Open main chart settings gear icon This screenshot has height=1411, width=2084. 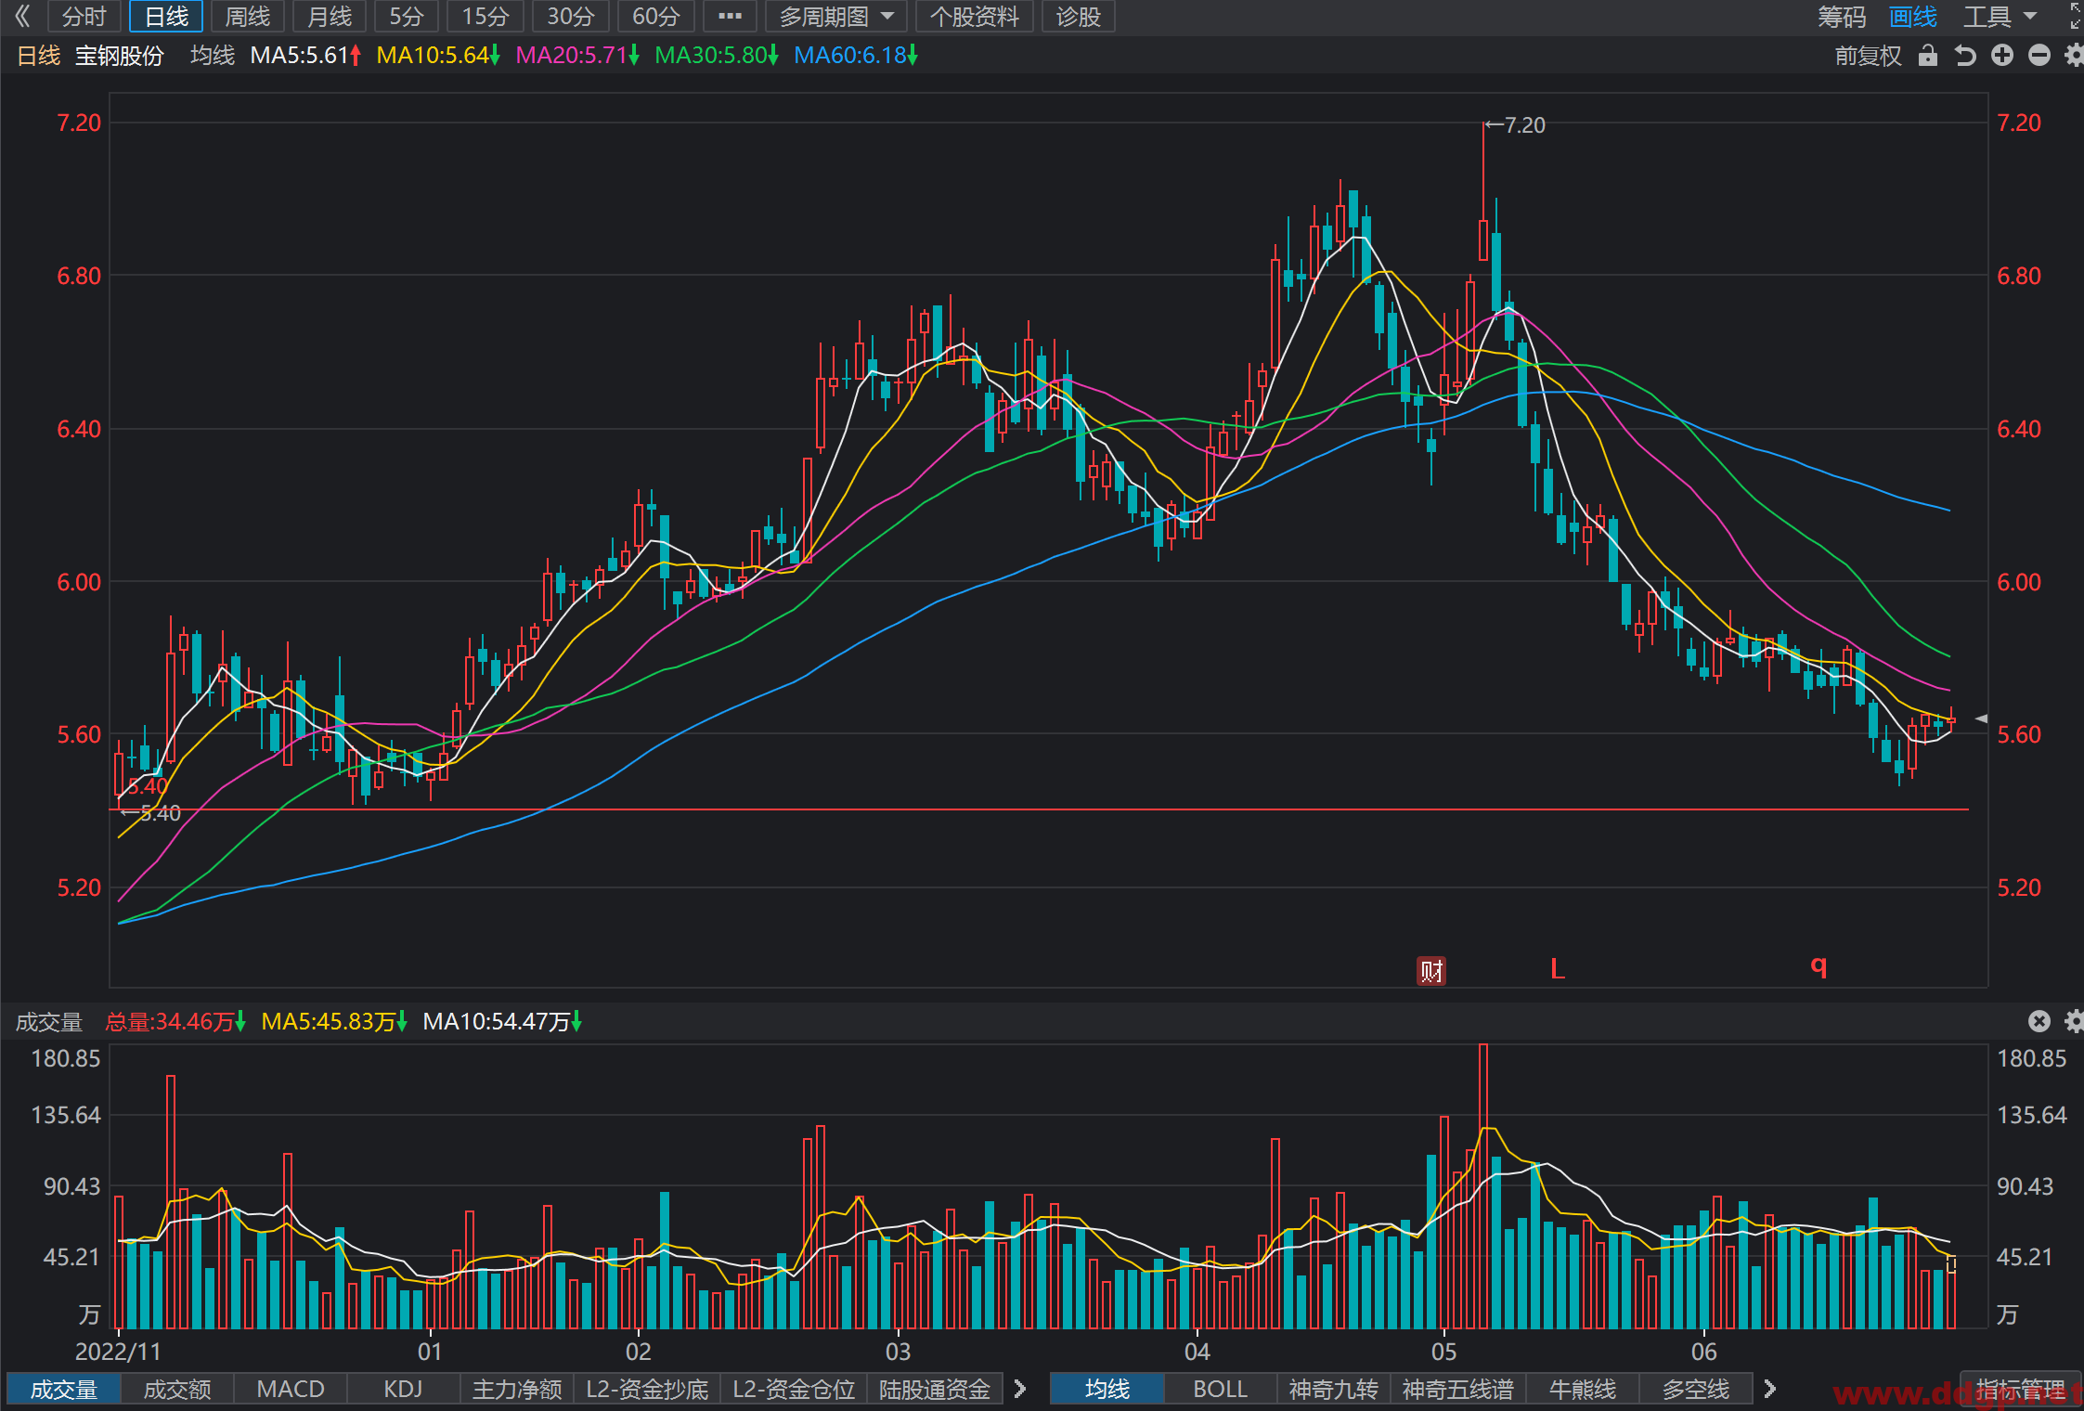point(2074,56)
